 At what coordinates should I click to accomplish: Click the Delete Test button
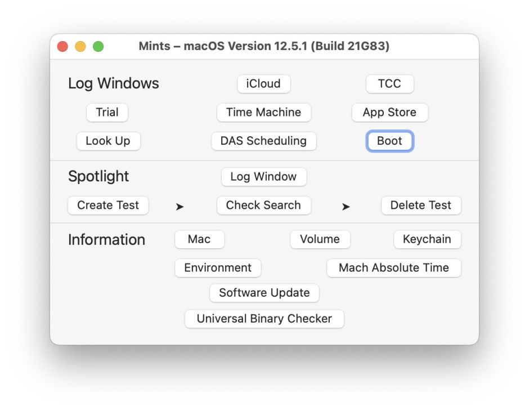point(420,205)
